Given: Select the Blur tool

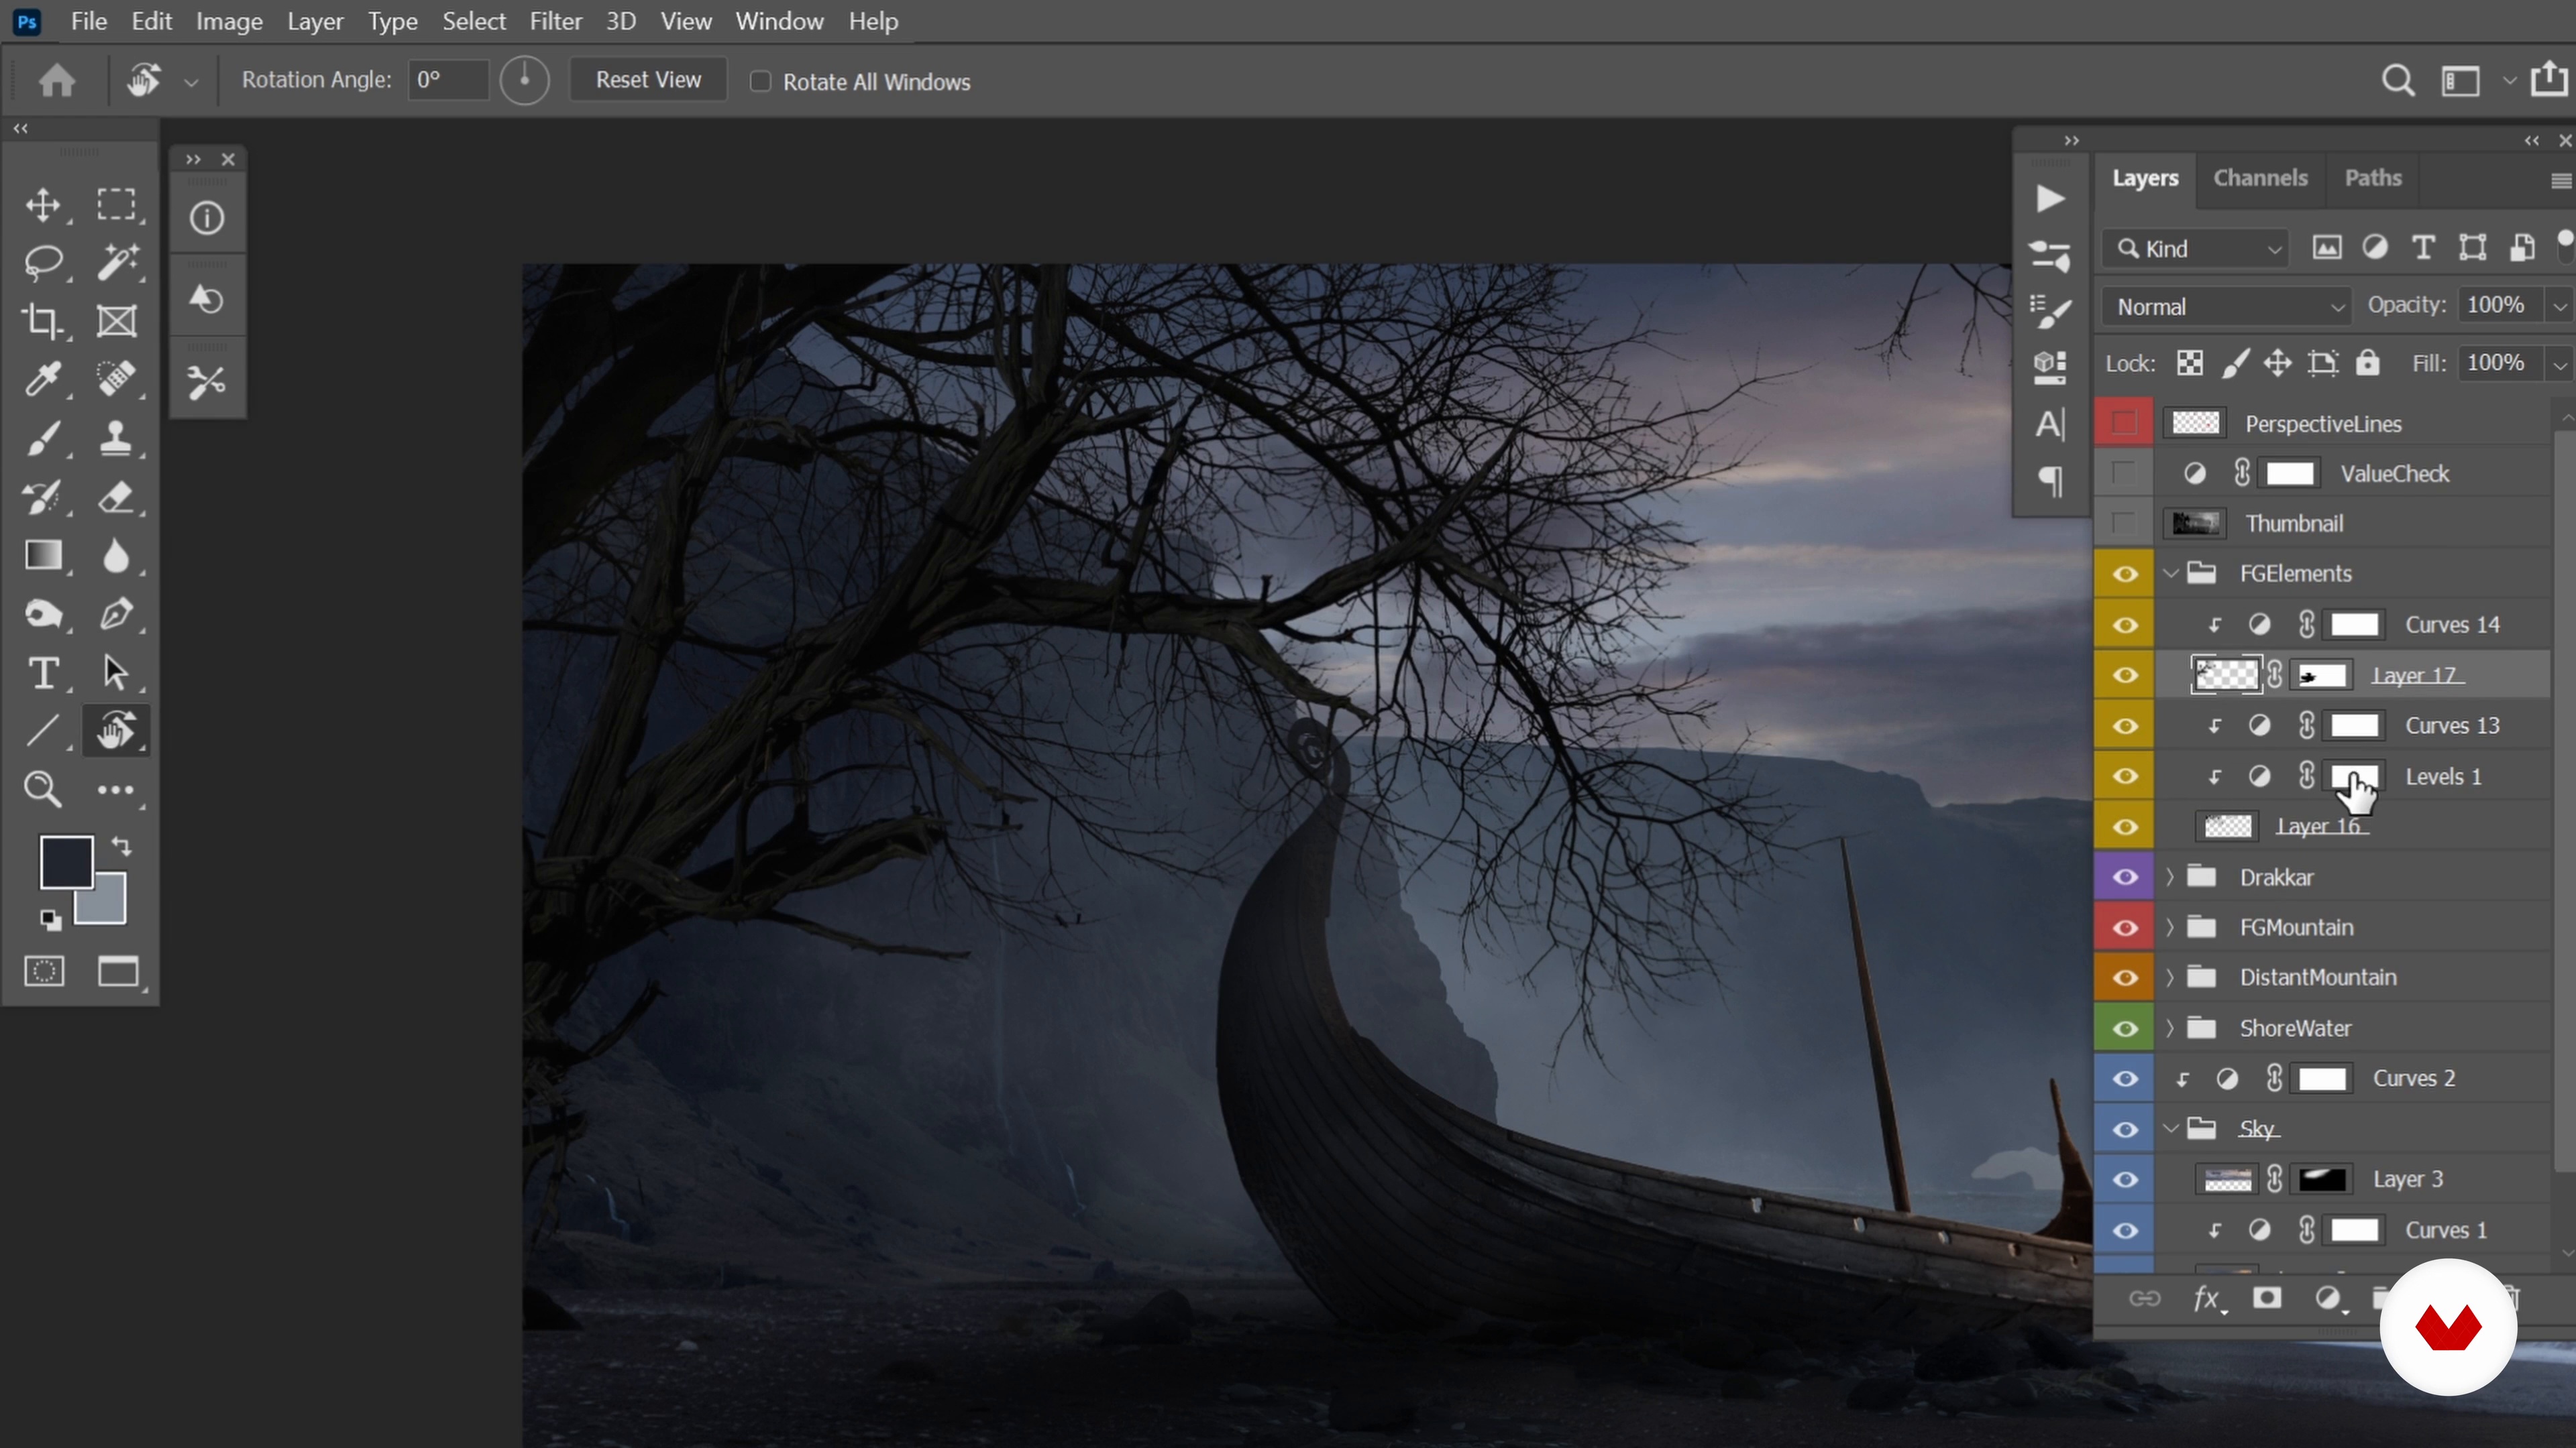Looking at the screenshot, I should coord(116,554).
